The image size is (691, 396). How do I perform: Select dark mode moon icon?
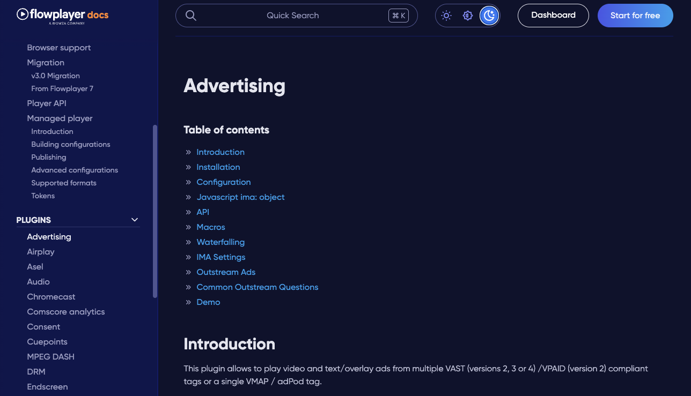(x=489, y=16)
